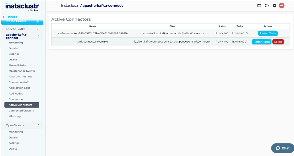Collapse the OpenSearch cluster section

coord(38,125)
